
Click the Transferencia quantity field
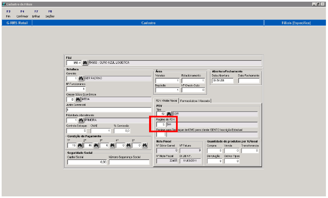click(250, 150)
